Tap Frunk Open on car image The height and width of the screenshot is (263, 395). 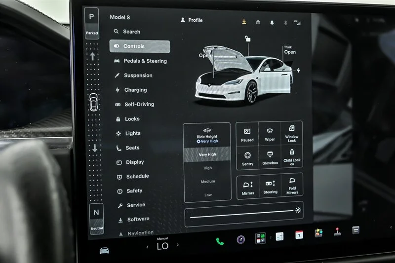pos(205,54)
